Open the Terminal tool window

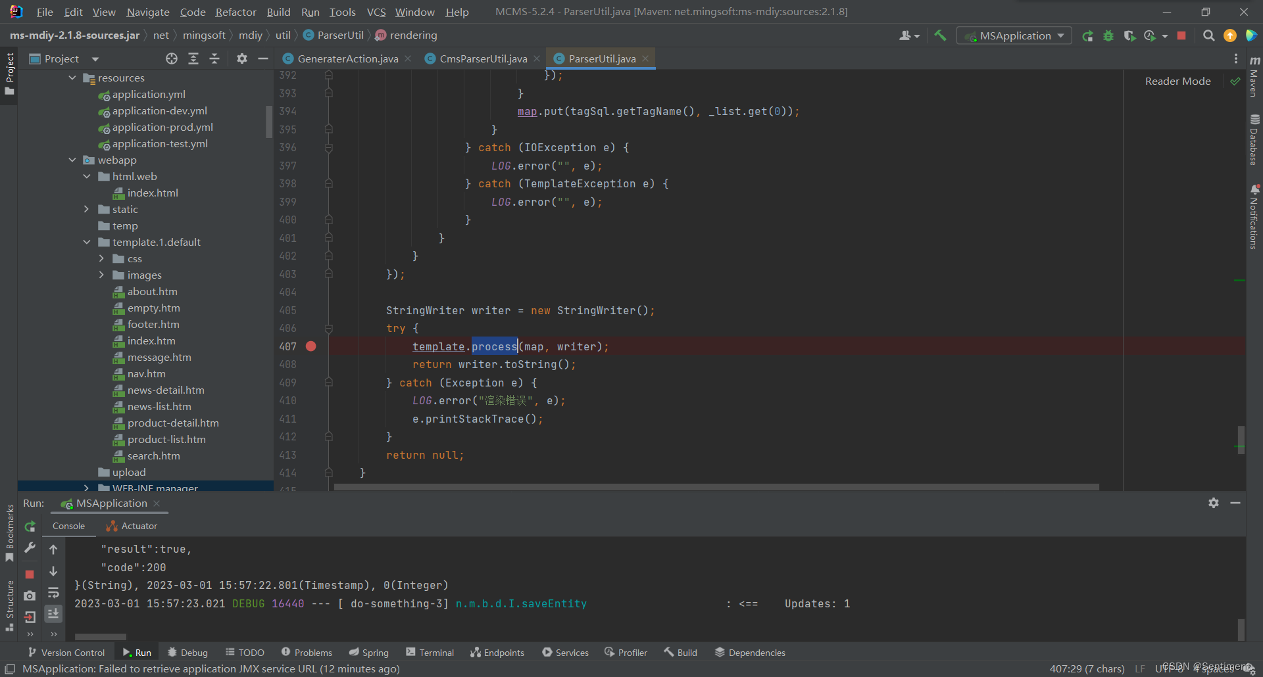coord(430,652)
